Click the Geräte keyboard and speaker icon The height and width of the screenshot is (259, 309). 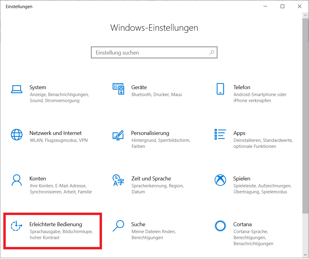pyautogui.click(x=118, y=89)
